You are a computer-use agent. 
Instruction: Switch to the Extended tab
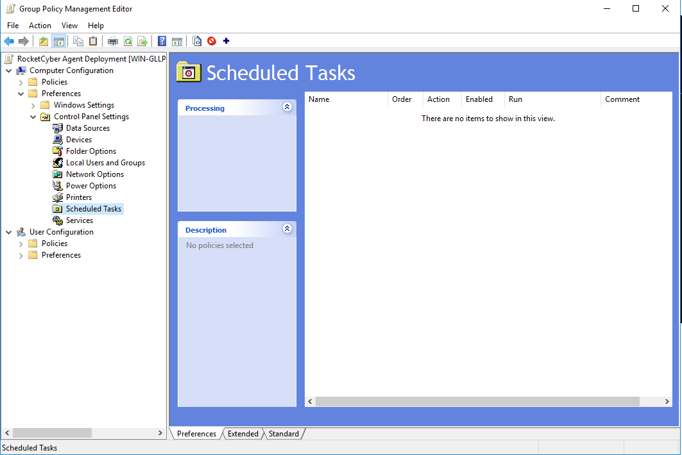coord(243,434)
